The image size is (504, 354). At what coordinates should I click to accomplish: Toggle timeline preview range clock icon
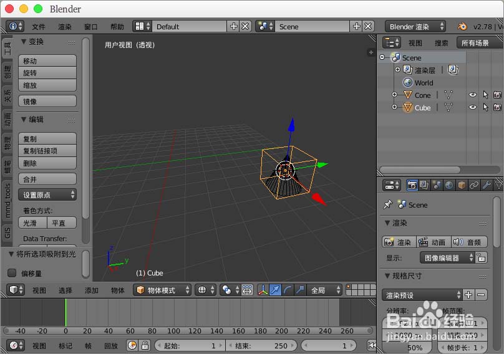[x=132, y=345]
